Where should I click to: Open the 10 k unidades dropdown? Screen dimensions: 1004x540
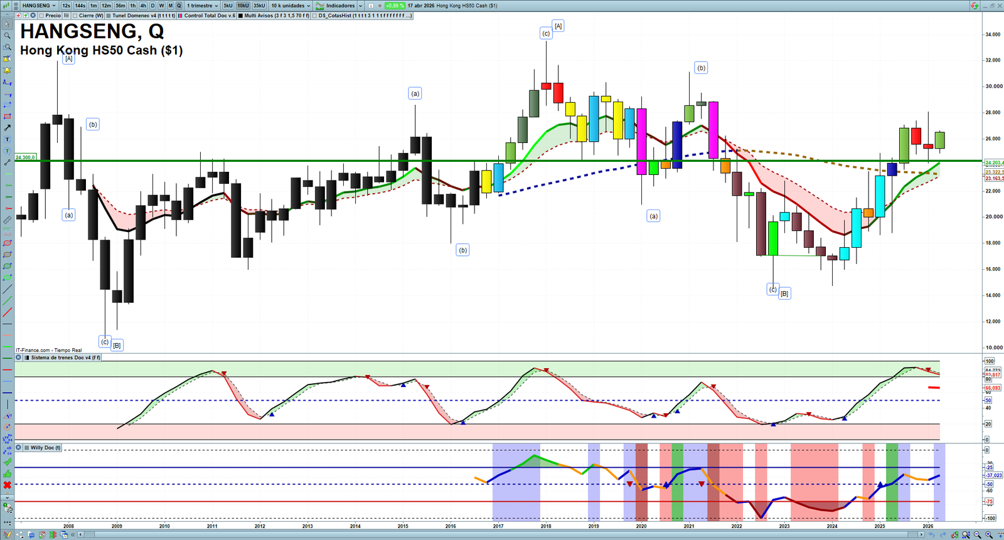(291, 6)
